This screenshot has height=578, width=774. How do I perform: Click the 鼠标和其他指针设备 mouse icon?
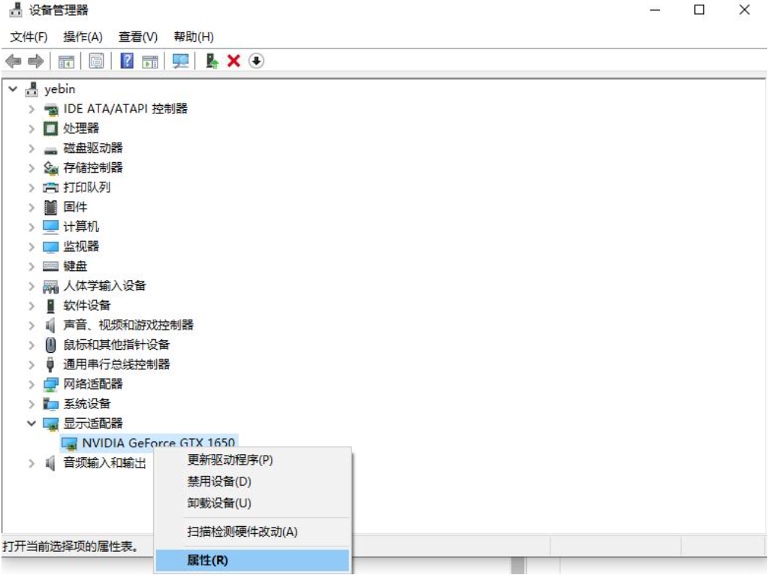coord(50,345)
